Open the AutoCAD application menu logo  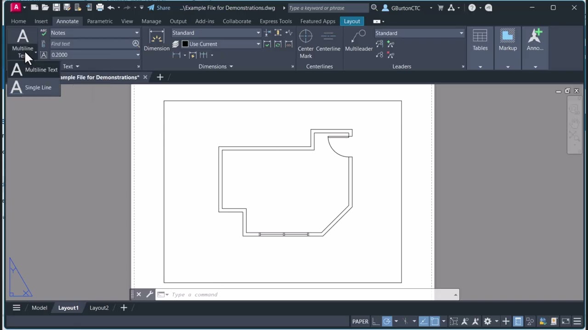(x=17, y=8)
